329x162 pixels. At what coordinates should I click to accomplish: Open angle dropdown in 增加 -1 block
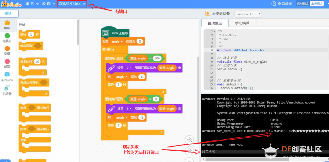[122, 118]
